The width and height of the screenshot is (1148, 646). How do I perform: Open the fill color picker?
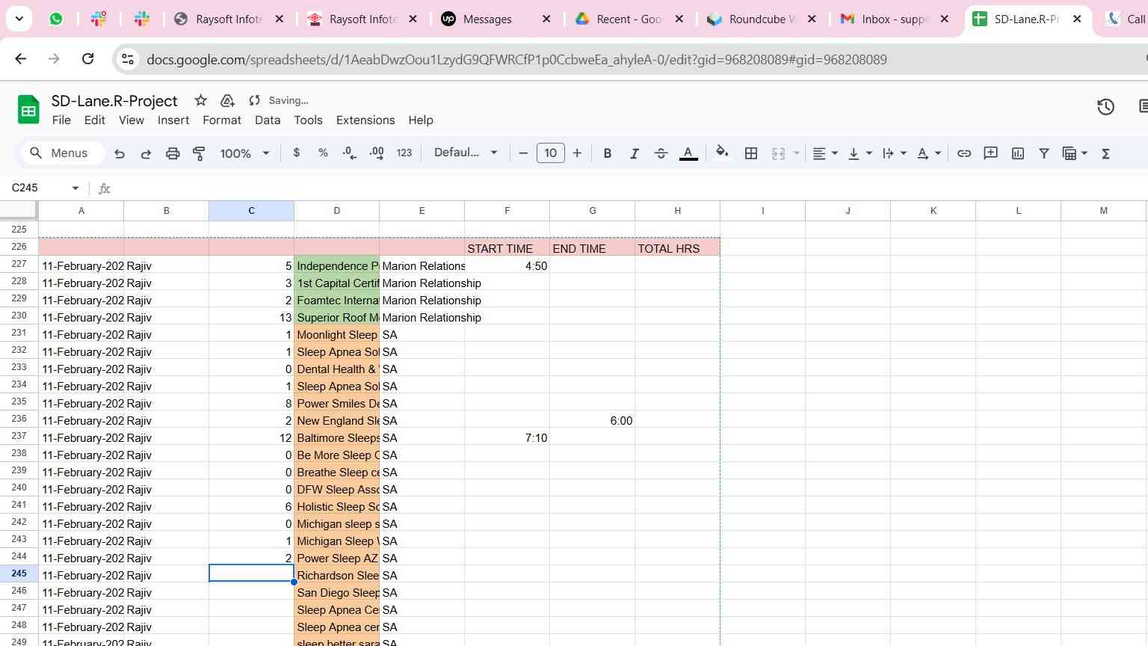[722, 153]
